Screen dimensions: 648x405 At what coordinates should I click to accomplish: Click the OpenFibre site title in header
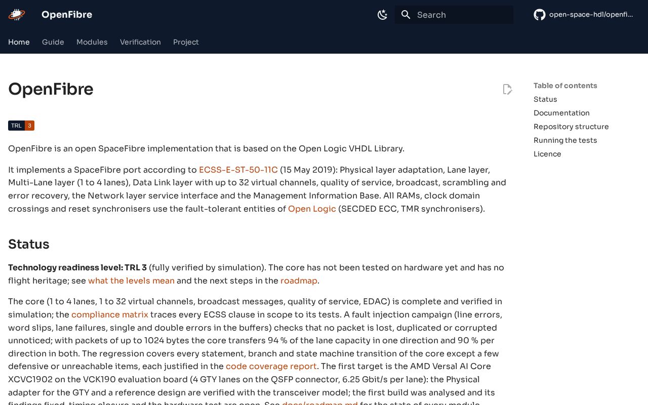click(67, 15)
